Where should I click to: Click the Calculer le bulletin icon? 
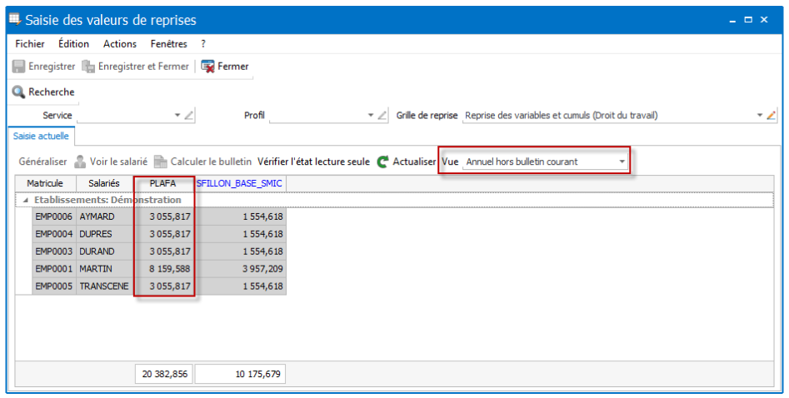tap(161, 162)
